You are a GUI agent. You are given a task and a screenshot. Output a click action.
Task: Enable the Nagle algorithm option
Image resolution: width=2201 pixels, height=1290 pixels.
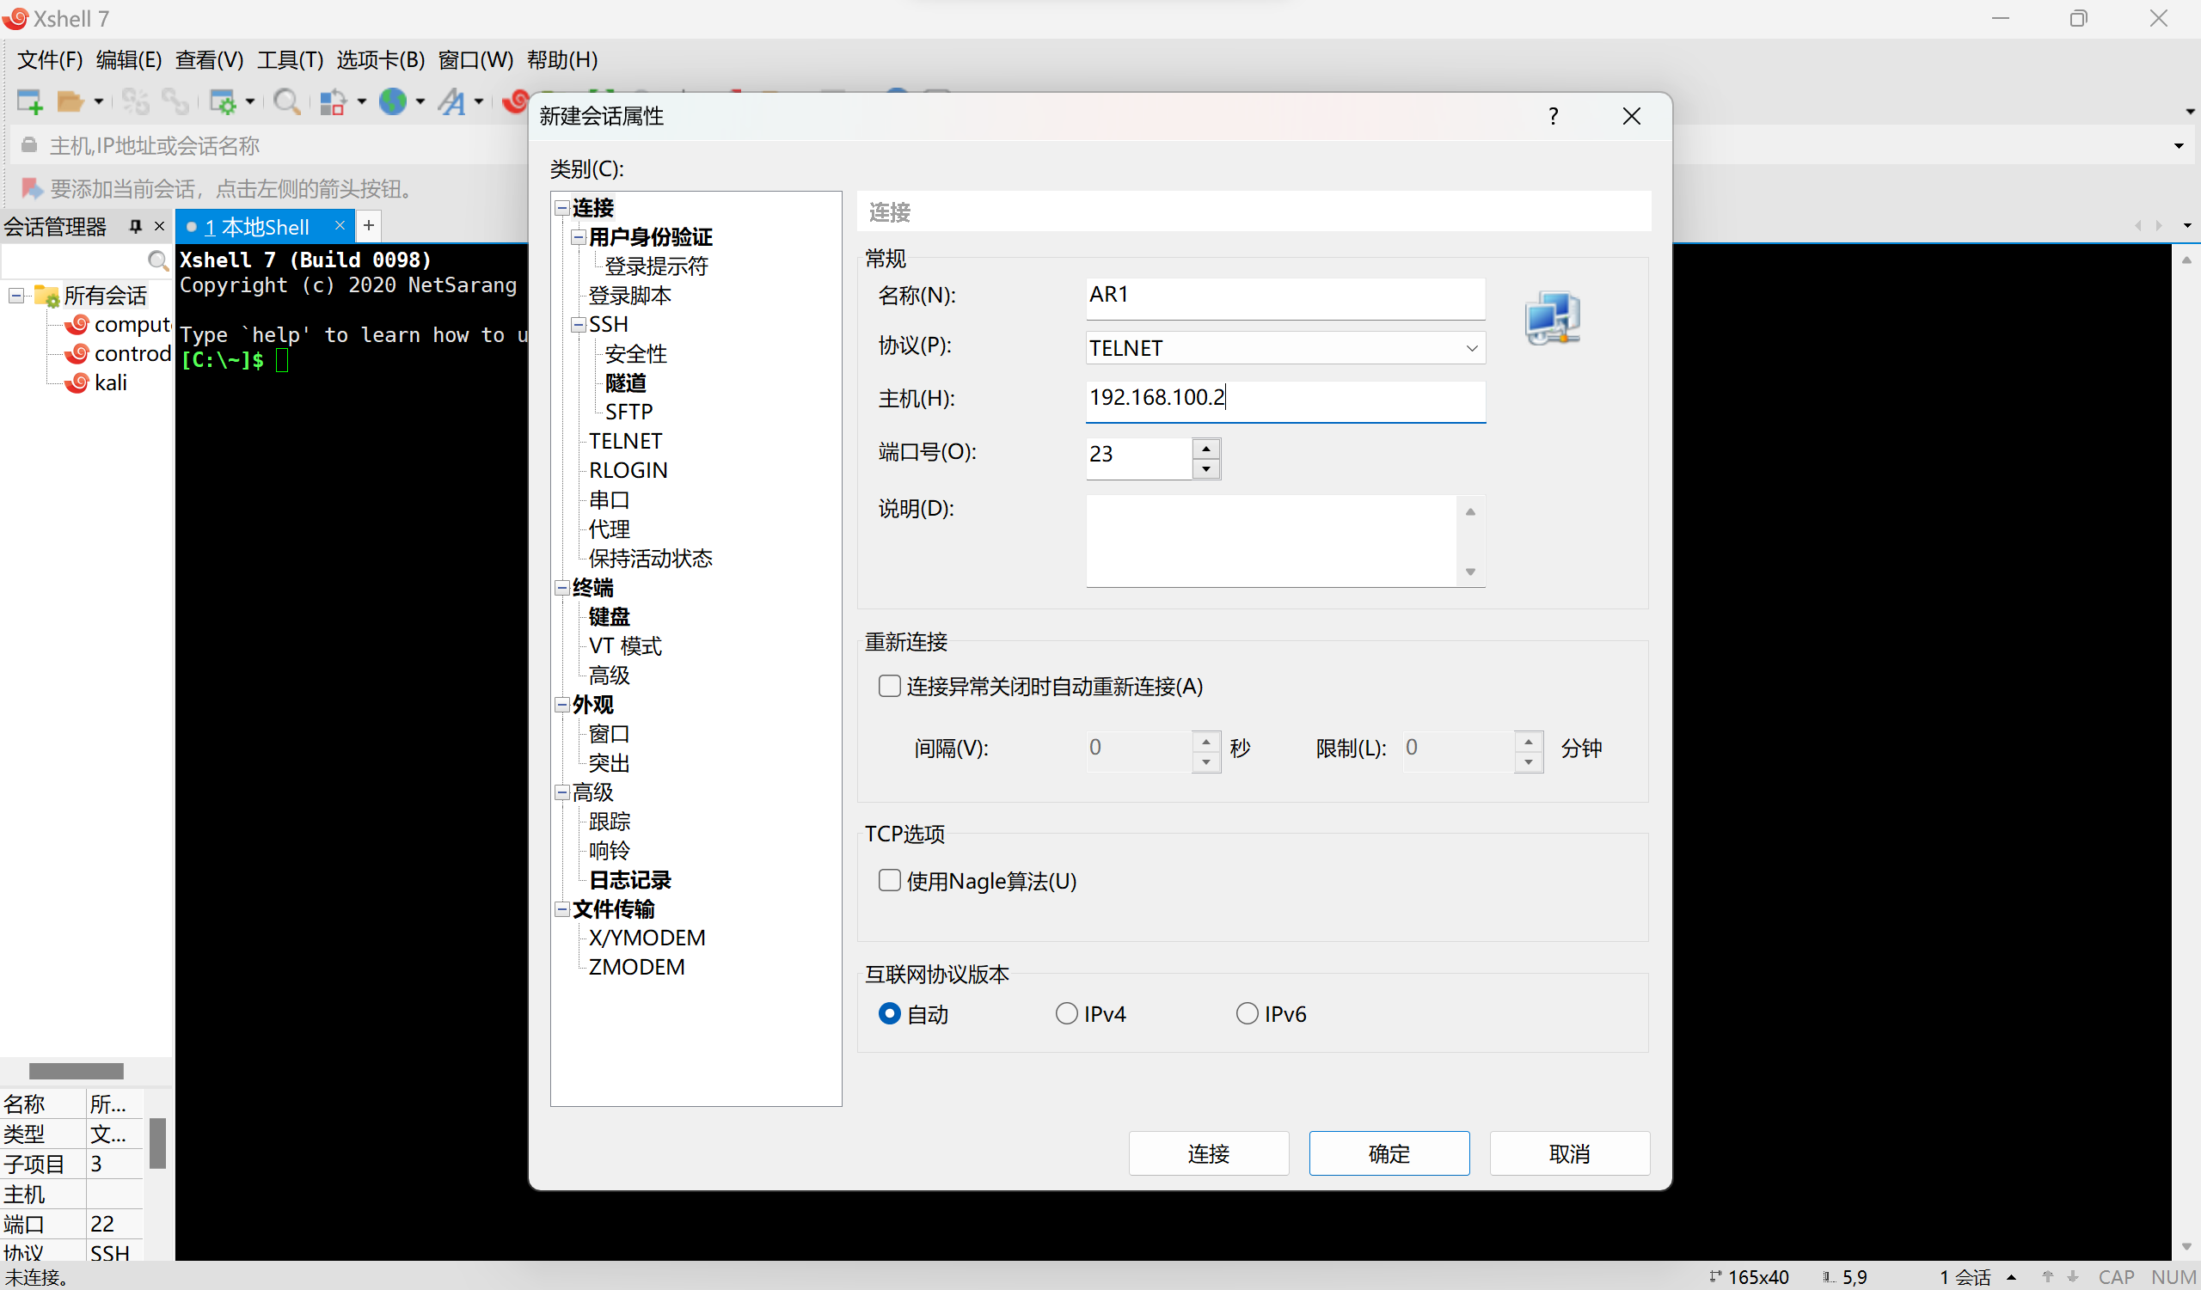[888, 881]
